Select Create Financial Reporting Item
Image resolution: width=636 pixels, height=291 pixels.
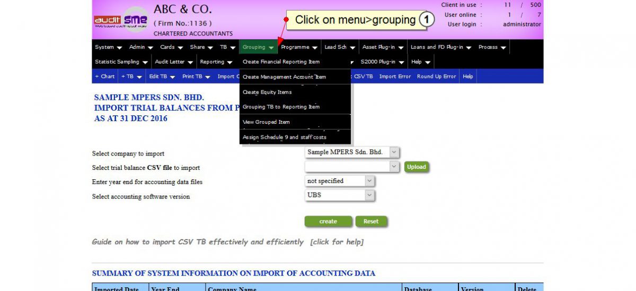[281, 62]
